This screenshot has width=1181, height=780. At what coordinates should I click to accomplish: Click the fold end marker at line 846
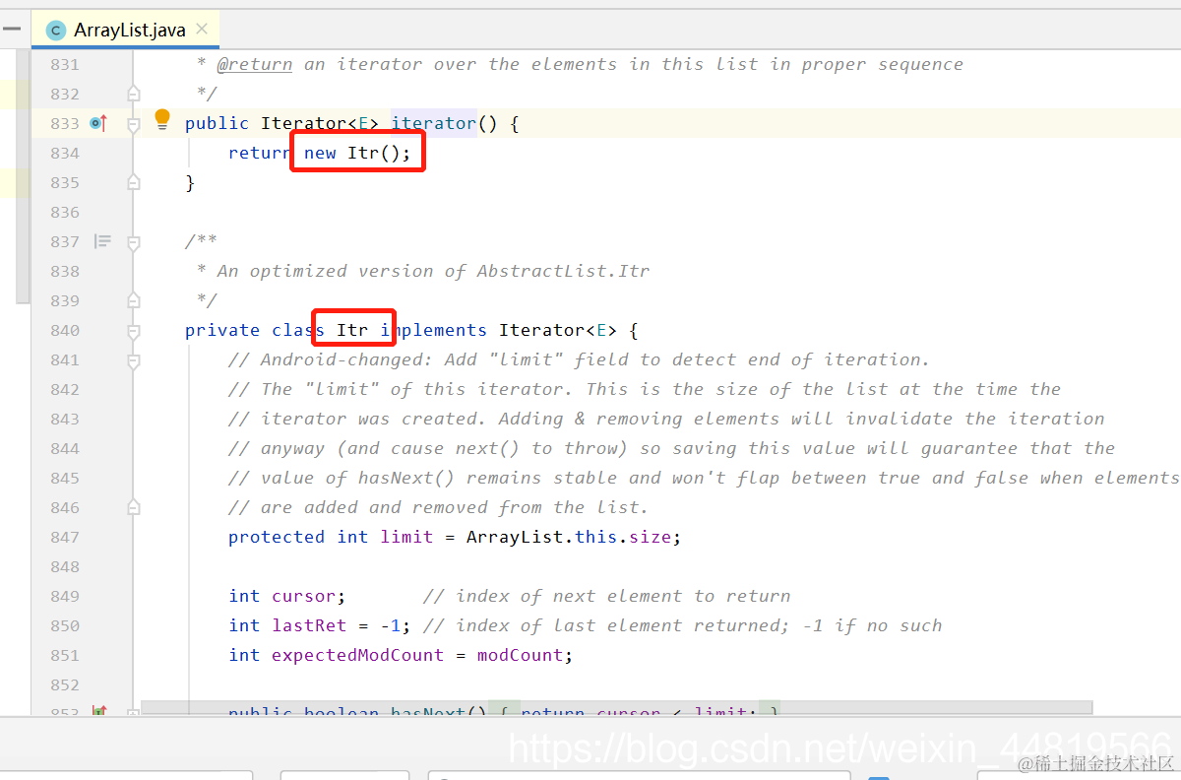[x=134, y=507]
